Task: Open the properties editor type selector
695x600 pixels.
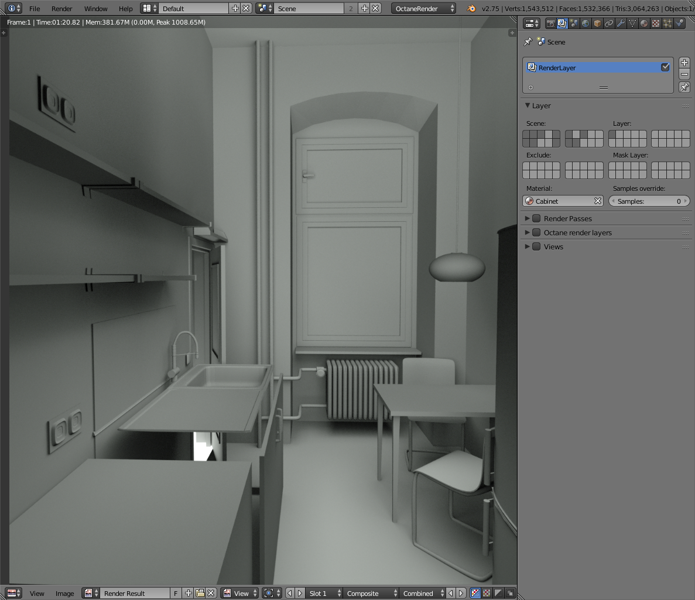Action: click(x=532, y=23)
